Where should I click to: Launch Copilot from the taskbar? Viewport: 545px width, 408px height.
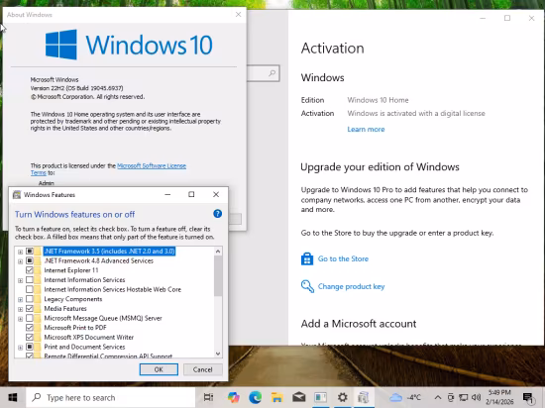point(234,397)
